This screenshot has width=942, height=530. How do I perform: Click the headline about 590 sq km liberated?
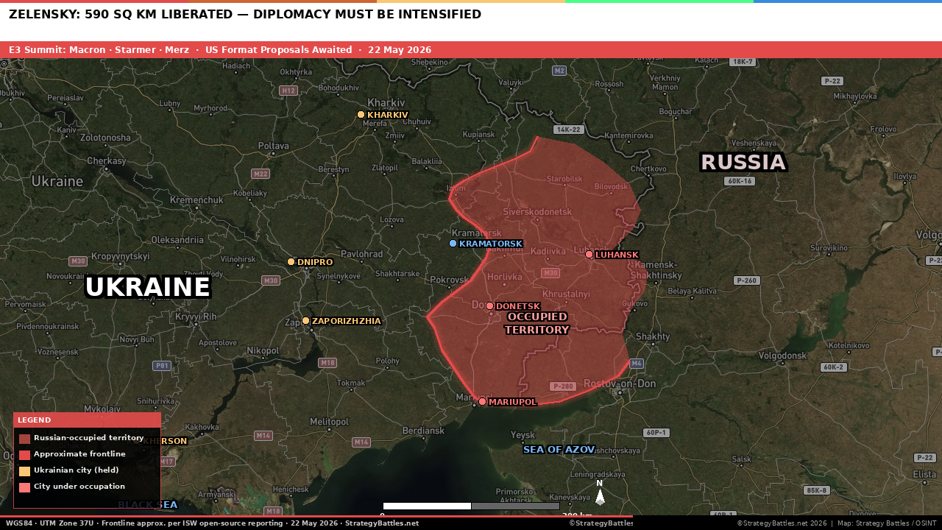(245, 15)
